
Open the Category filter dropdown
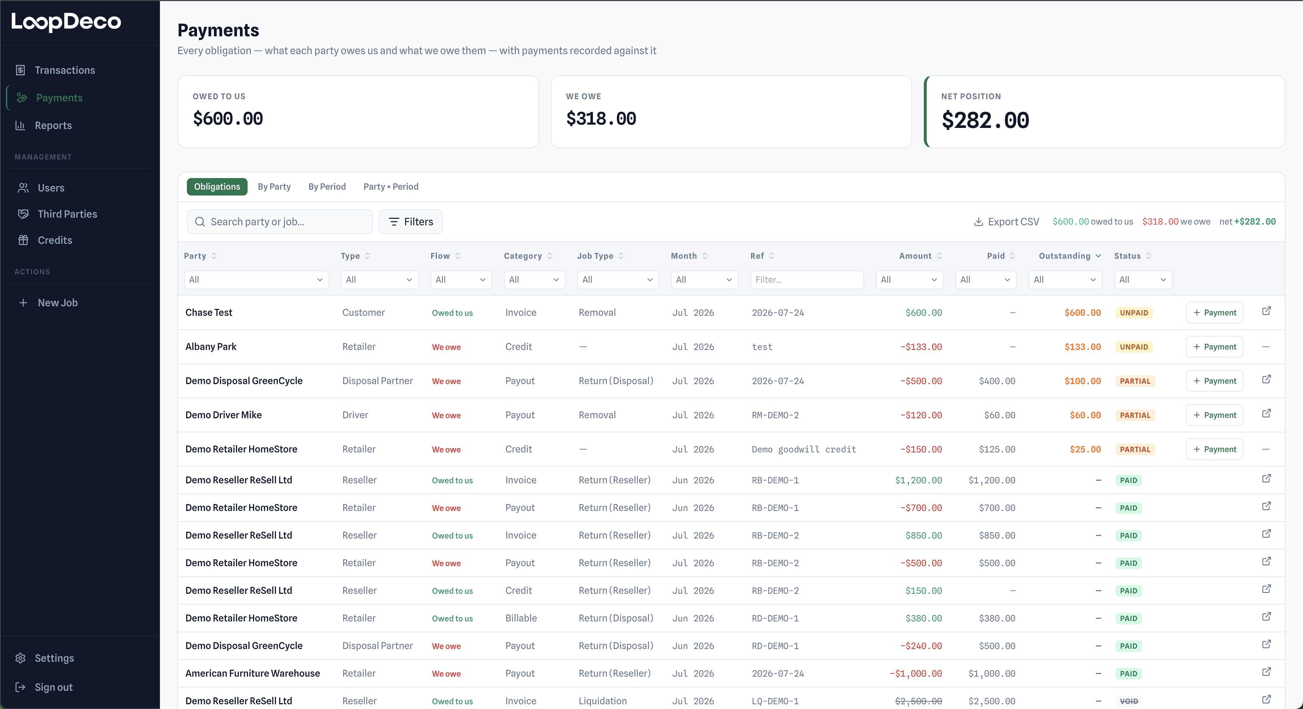point(534,280)
